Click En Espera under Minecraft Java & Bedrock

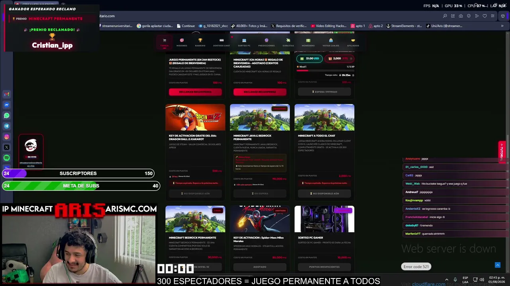[260, 193]
